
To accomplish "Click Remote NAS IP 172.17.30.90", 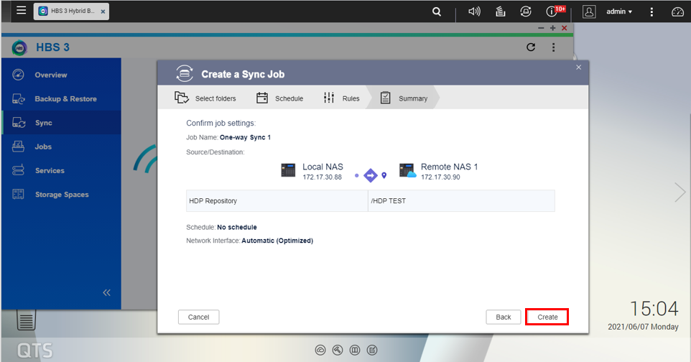I will [440, 177].
